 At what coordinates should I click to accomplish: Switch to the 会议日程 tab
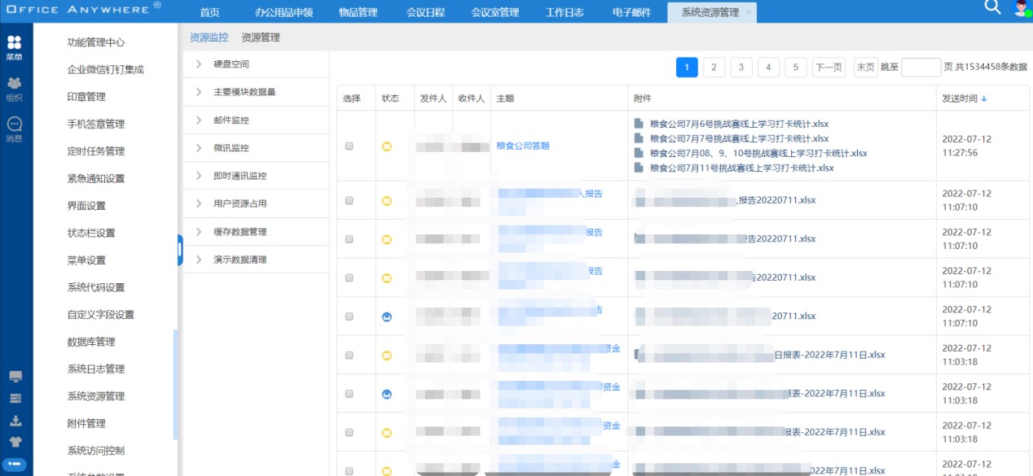(x=425, y=13)
